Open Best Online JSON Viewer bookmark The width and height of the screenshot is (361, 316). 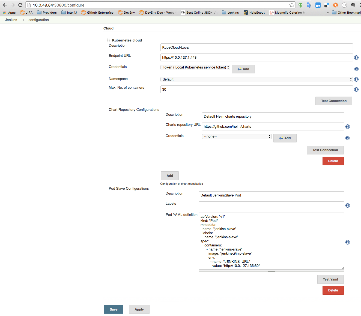(x=199, y=13)
